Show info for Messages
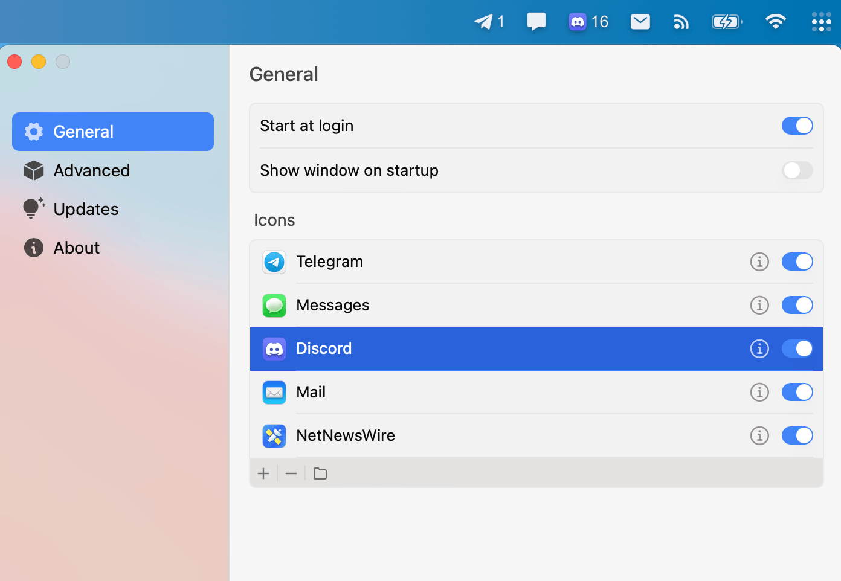The height and width of the screenshot is (581, 841). pyautogui.click(x=759, y=305)
